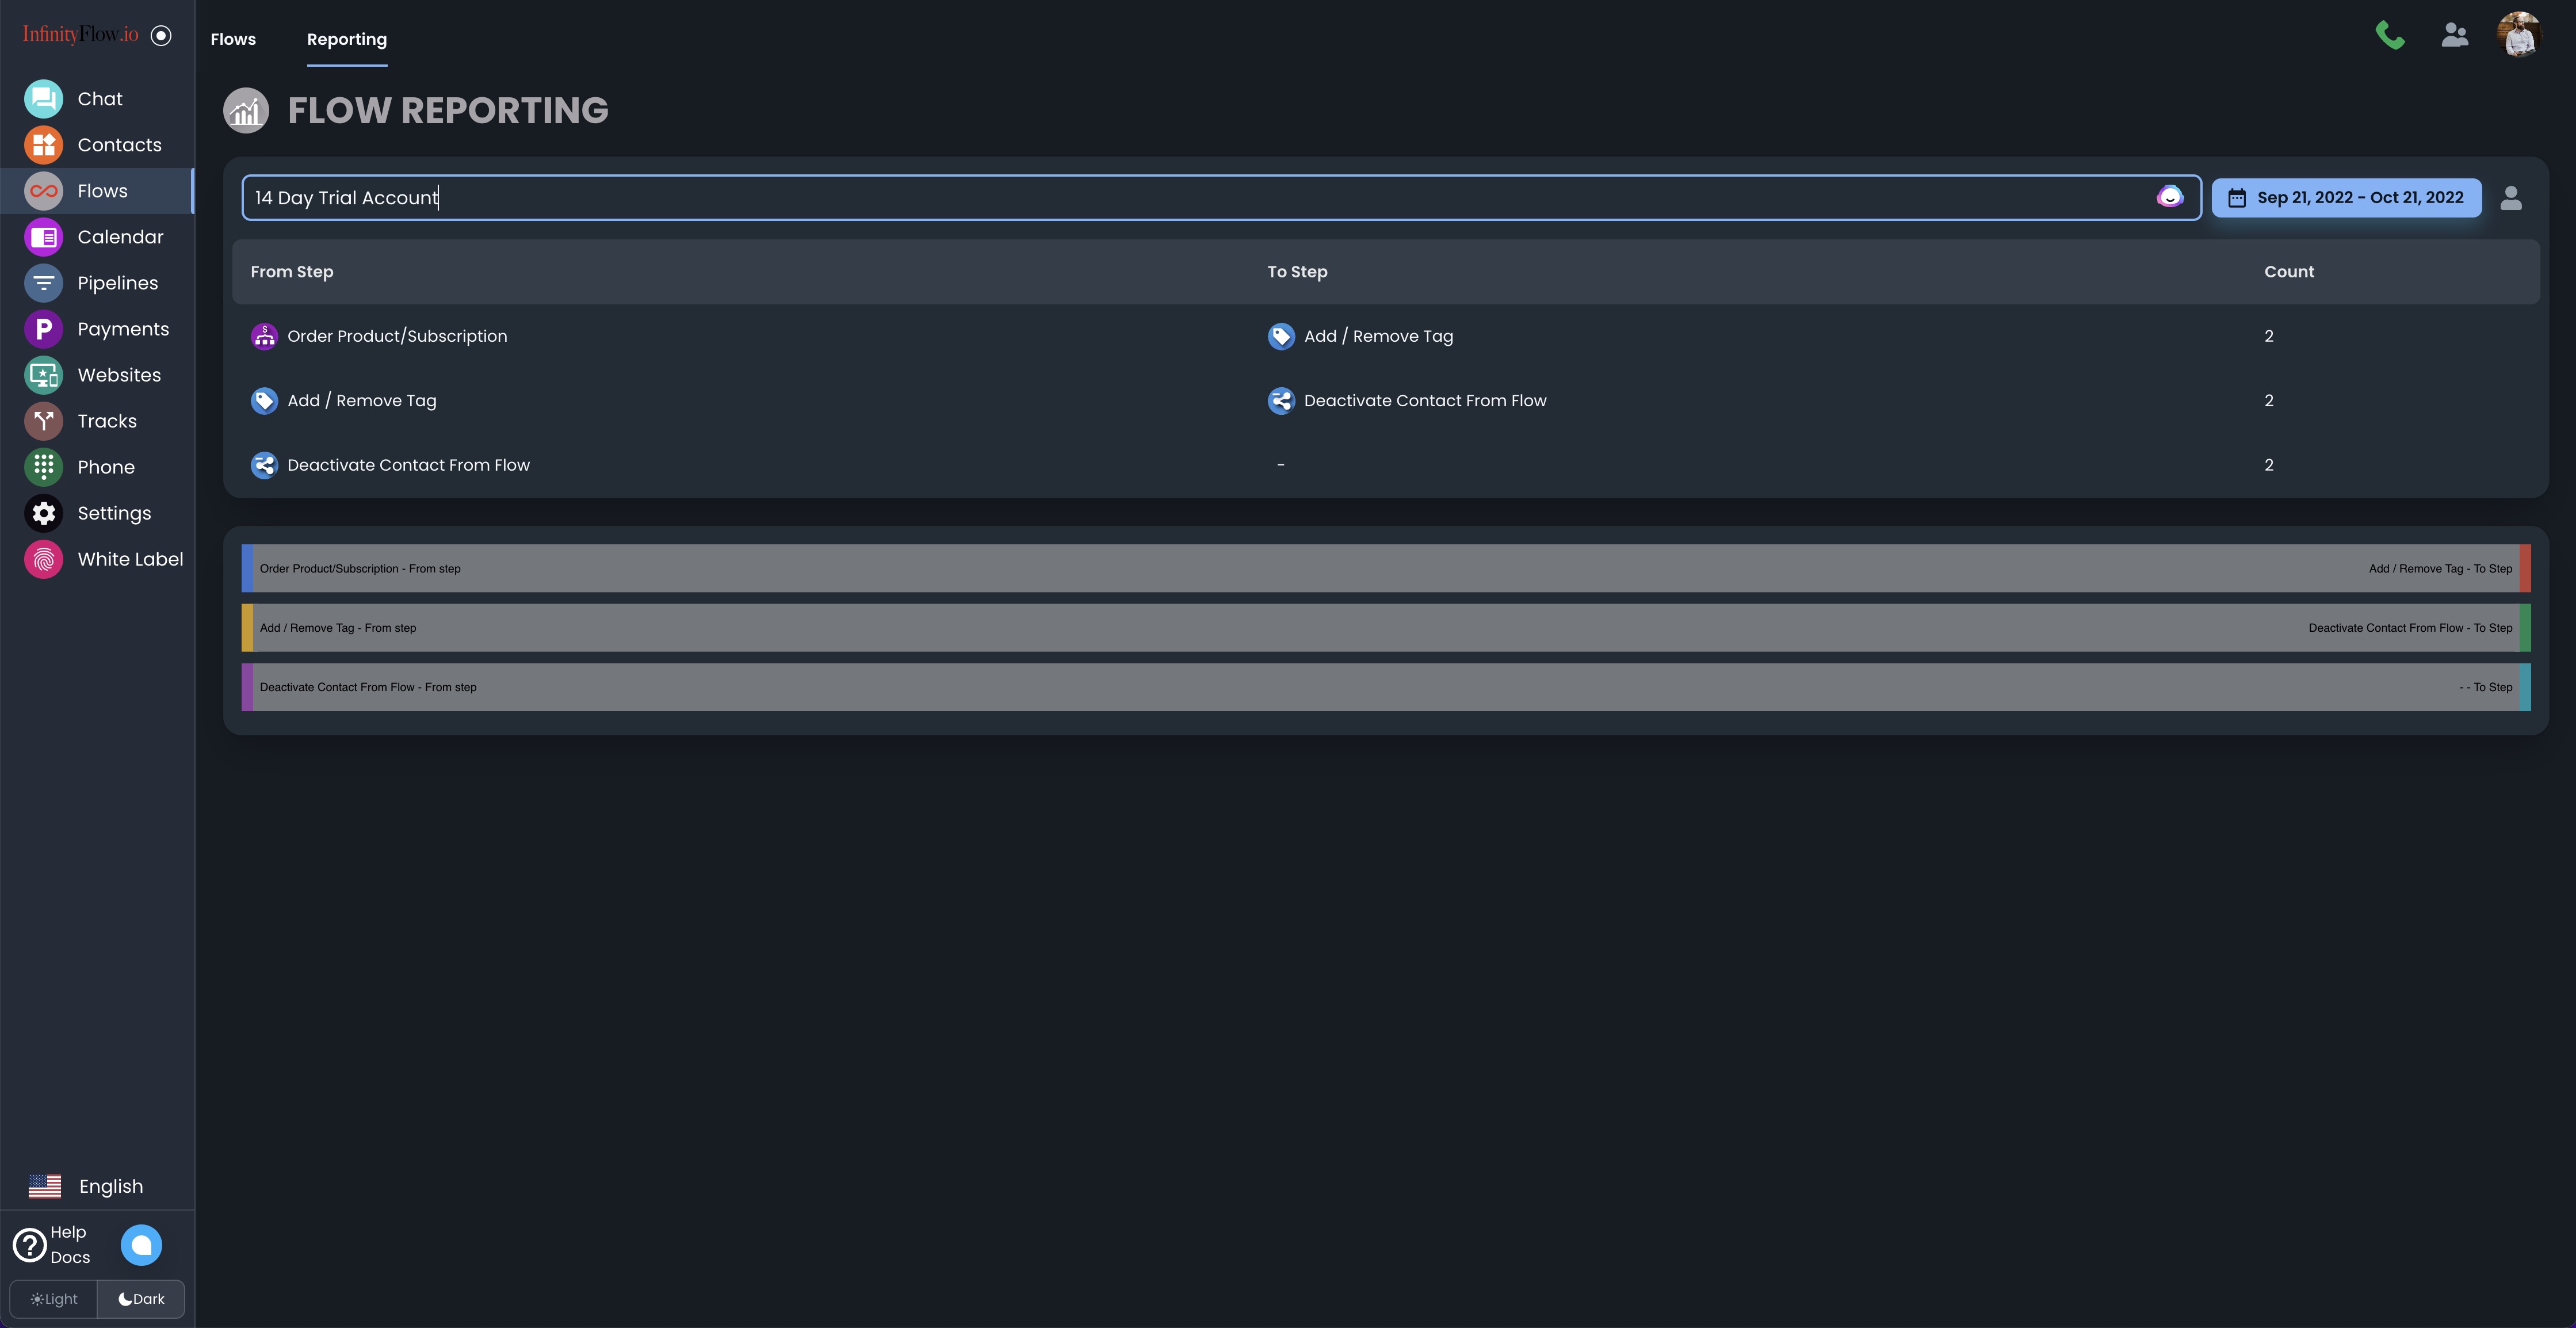2576x1328 pixels.
Task: Toggle sidebar pin radio next to logo
Action: 161,36
